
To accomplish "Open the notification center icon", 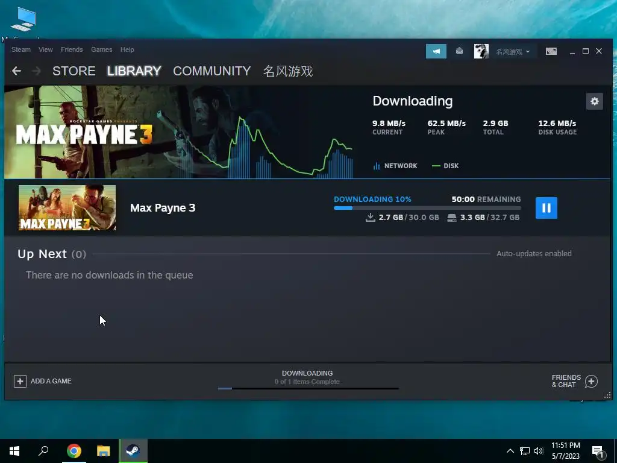I will coord(598,452).
